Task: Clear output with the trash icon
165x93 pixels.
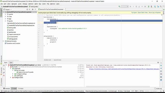Action: point(161,80)
